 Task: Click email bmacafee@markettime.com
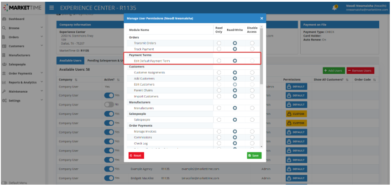pos(200,178)
